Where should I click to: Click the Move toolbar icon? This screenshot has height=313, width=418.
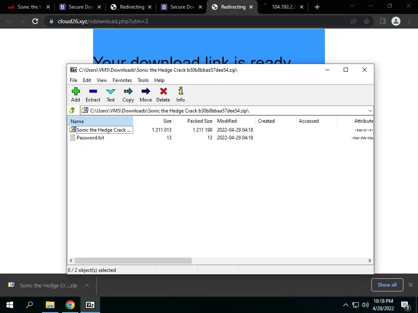click(x=146, y=95)
